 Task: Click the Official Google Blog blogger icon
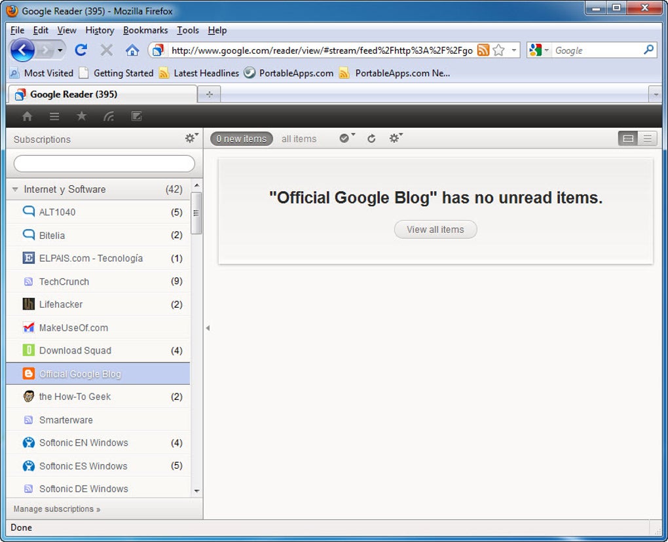(x=28, y=373)
